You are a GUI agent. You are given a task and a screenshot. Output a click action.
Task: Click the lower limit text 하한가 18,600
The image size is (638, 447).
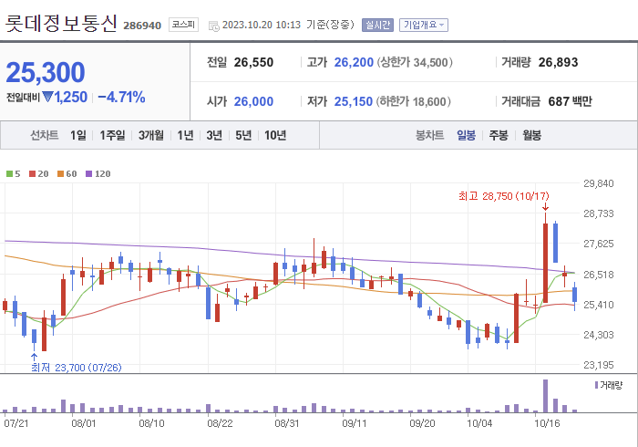click(x=414, y=101)
